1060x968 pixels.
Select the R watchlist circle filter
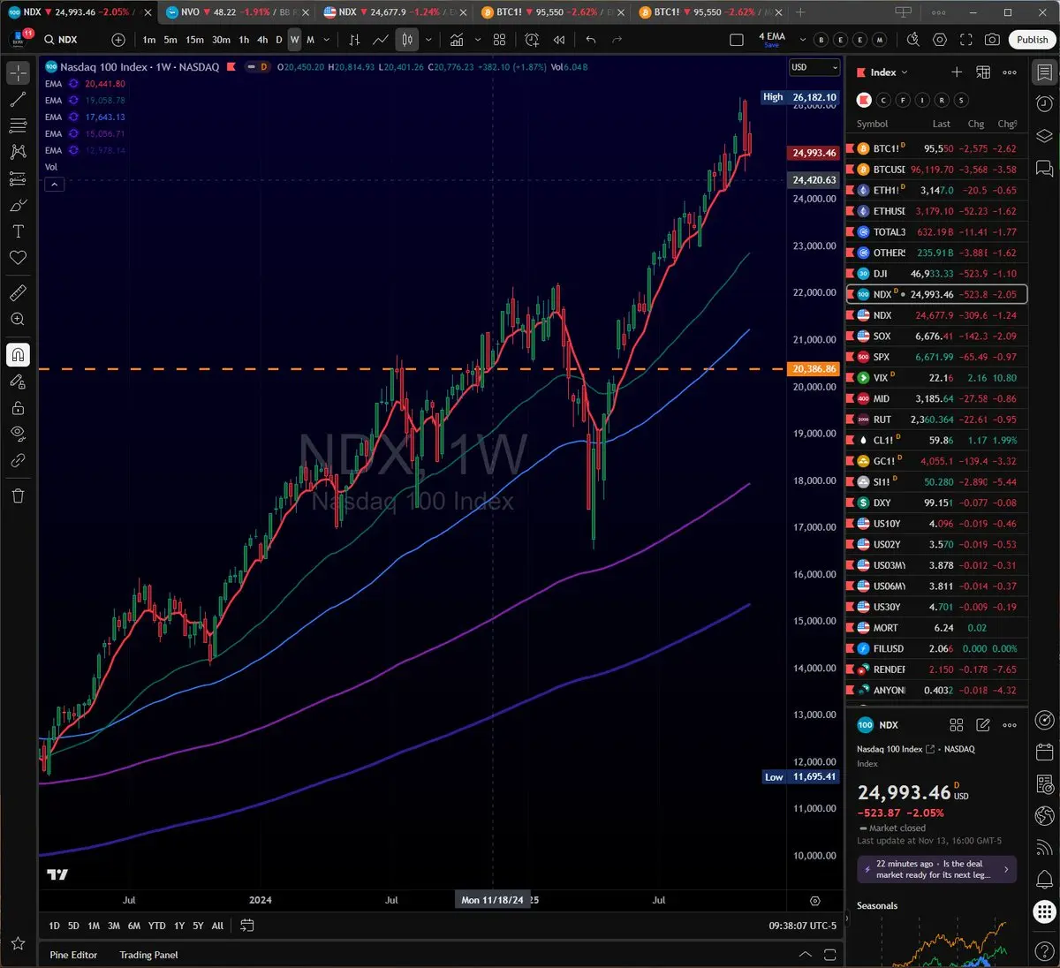point(942,100)
